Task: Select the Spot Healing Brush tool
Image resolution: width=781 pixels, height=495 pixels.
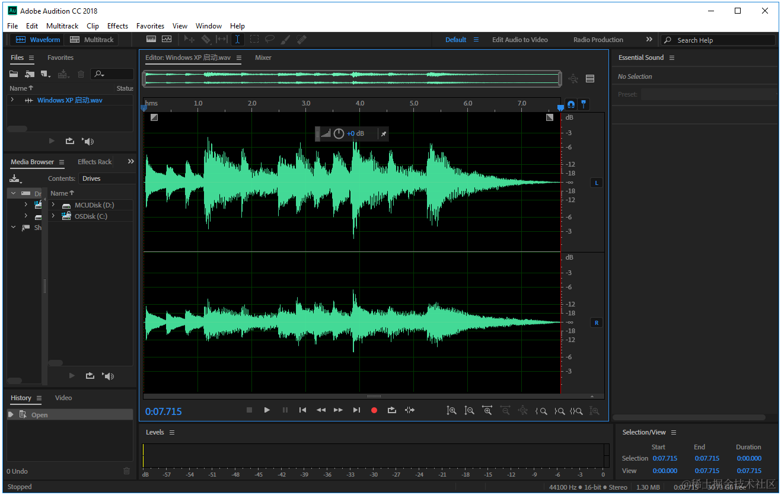Action: (301, 39)
